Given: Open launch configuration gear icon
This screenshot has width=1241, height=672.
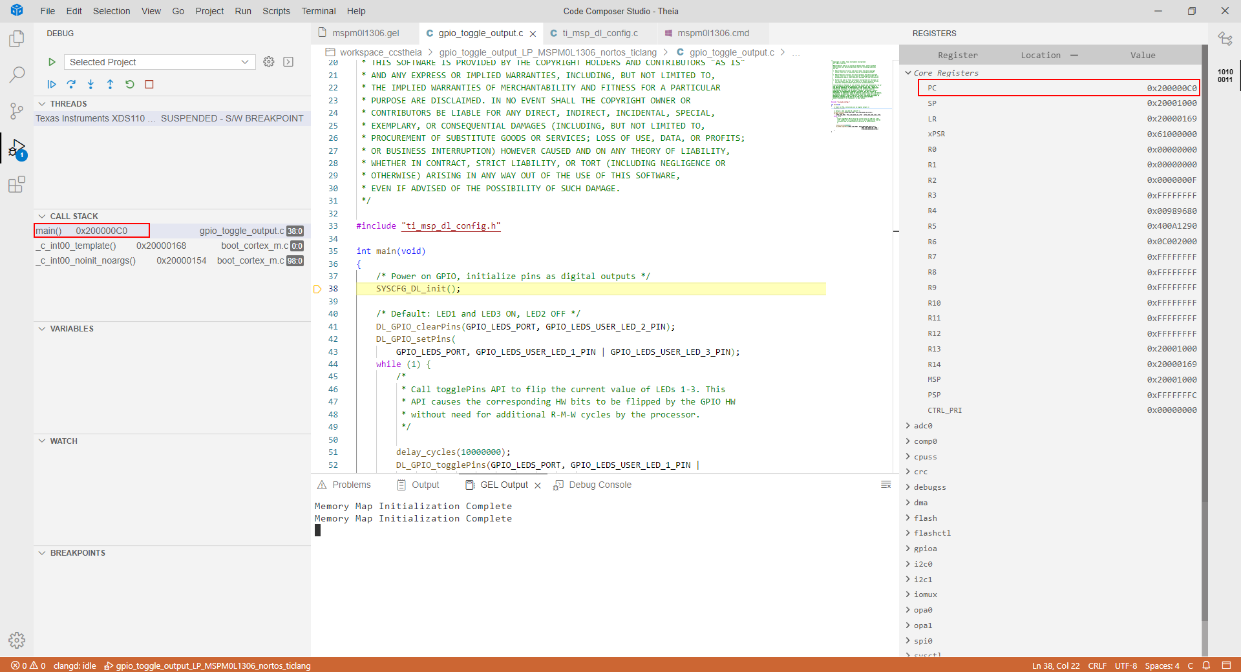Looking at the screenshot, I should pos(269,62).
